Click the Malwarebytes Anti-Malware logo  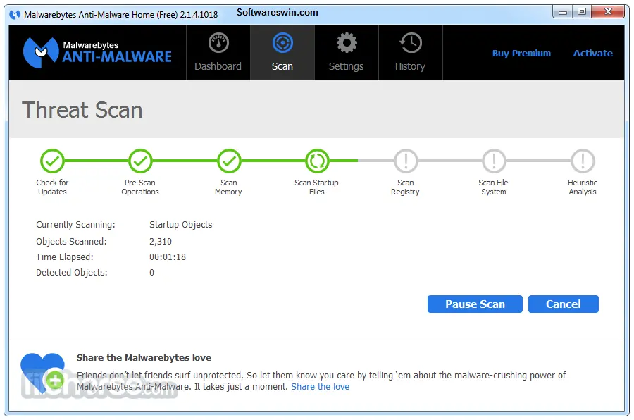(x=97, y=53)
